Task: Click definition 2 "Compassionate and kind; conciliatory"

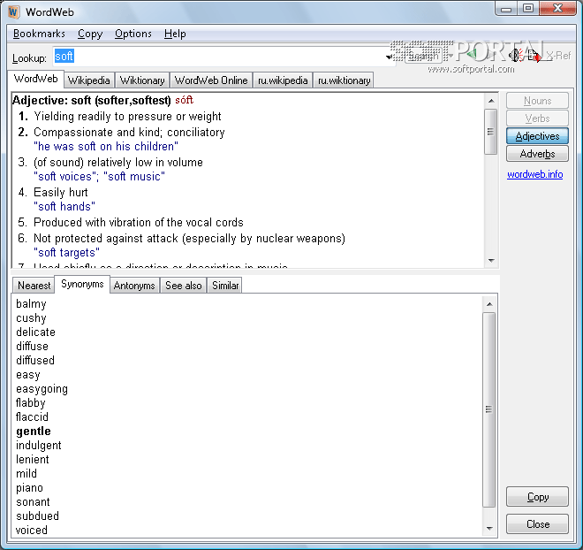Action: point(129,132)
